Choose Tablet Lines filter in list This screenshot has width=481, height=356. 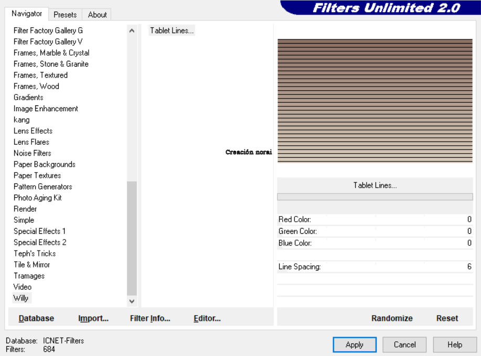[x=172, y=30]
